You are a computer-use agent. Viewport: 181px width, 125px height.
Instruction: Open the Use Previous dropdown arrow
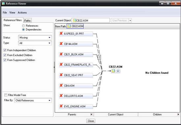(130, 20)
